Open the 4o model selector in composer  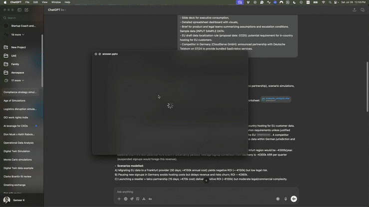pyautogui.click(x=150, y=199)
